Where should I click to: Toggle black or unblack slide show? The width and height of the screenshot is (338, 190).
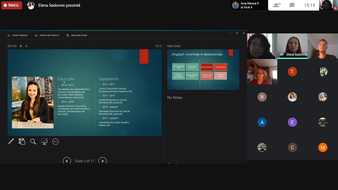point(44,142)
